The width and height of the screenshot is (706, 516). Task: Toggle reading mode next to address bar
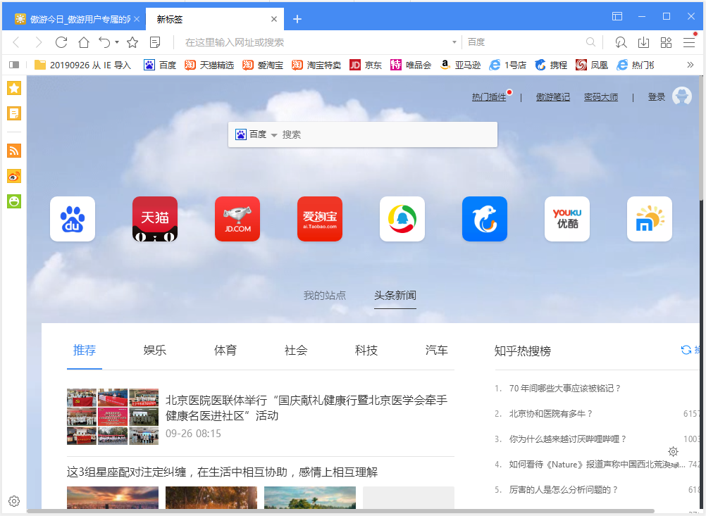pyautogui.click(x=155, y=42)
